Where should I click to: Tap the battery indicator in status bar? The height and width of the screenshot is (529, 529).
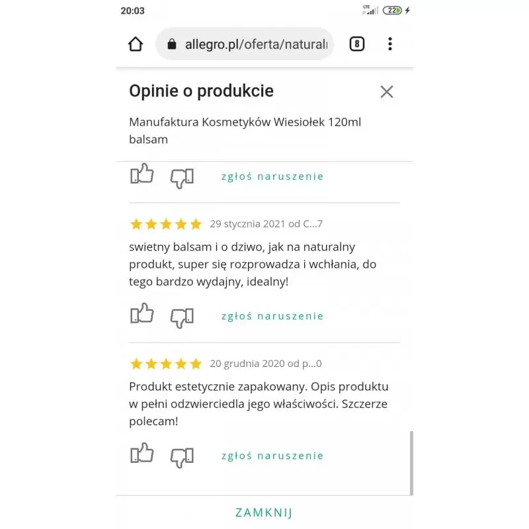393,11
